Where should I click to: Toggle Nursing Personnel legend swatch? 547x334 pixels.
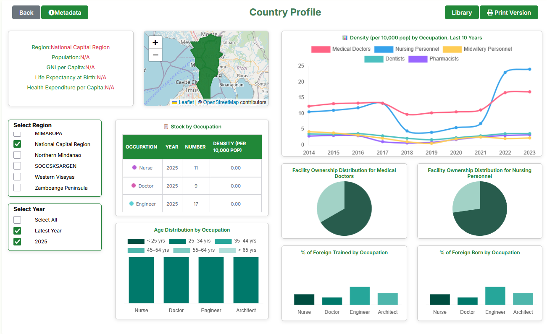pyautogui.click(x=384, y=49)
